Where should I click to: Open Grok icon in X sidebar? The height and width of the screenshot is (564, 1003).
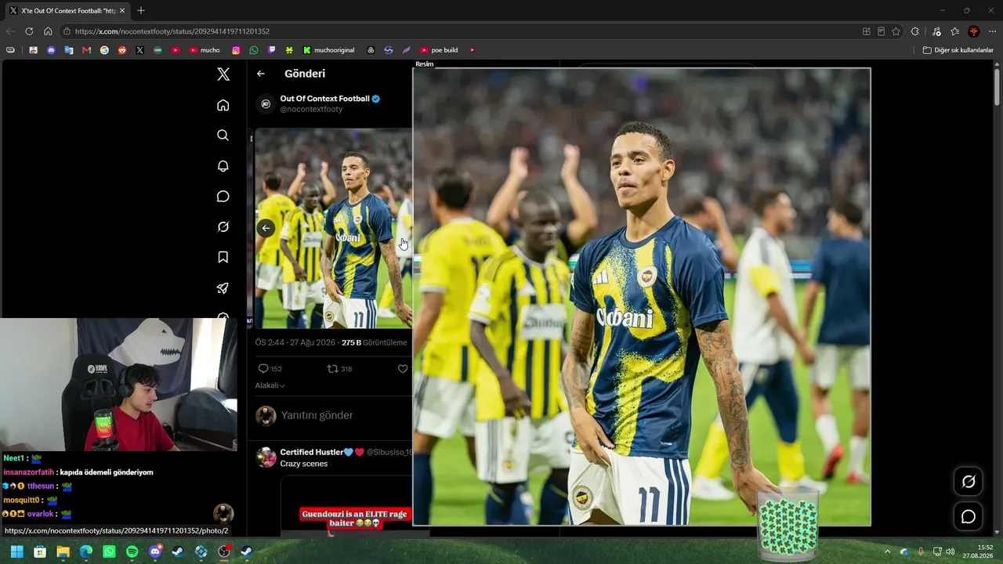223,227
